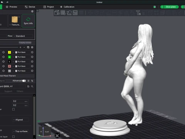This screenshot has width=185, height=139.
Task: Switch to the Preview tab
Action: coord(12,7)
